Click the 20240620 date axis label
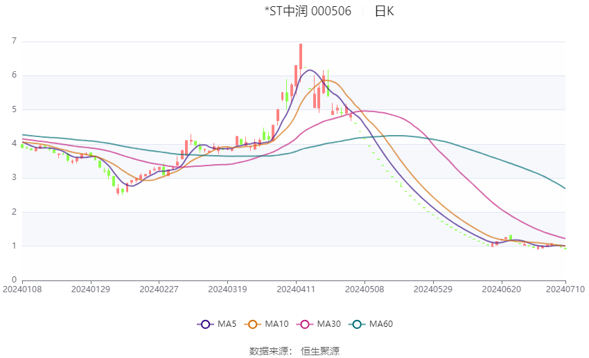The image size is (589, 358). (x=502, y=289)
